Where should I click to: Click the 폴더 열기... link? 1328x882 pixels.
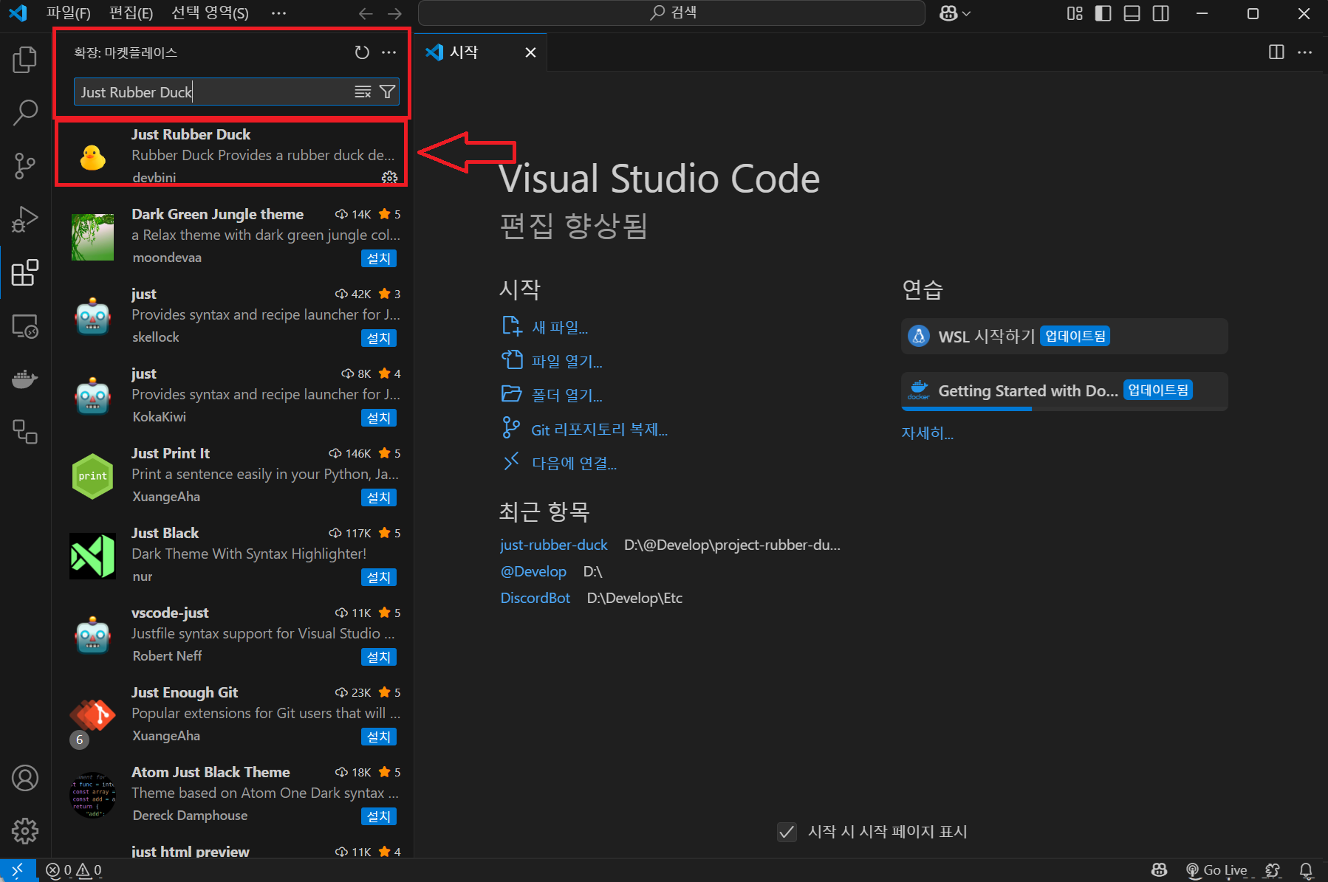click(567, 395)
